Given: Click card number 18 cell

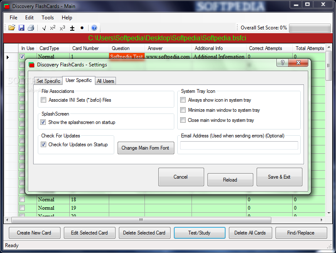Looking at the screenshot, I should 89,200.
